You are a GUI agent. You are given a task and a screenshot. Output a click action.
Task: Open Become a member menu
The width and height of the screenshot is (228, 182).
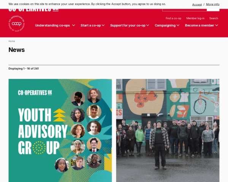point(199,25)
